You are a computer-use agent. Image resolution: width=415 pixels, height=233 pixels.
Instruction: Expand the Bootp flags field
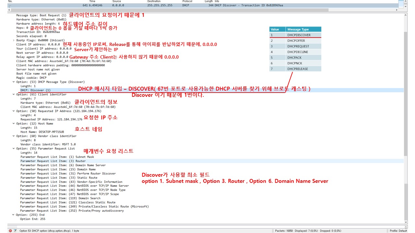pyautogui.click(x=13, y=40)
